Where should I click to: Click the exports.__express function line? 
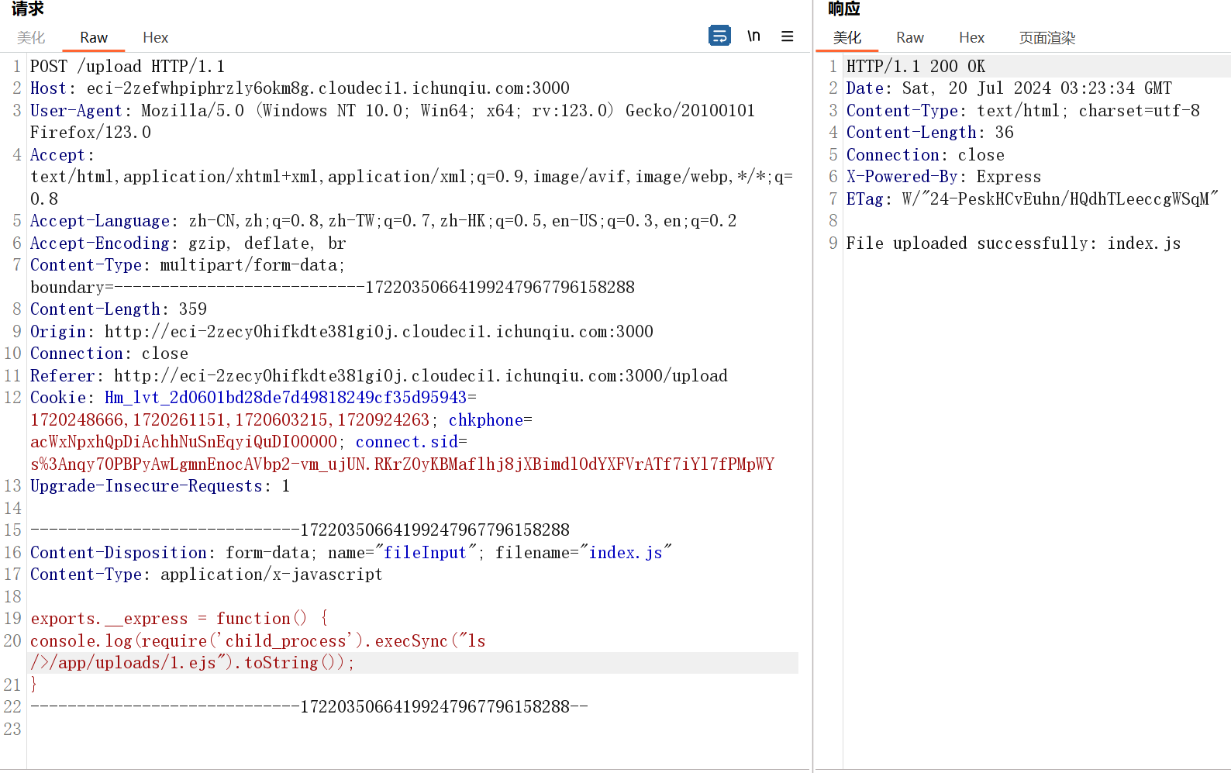pos(179,619)
